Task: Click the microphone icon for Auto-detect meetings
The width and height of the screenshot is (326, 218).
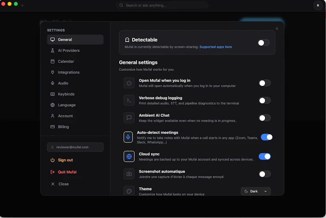Action: click(128, 137)
